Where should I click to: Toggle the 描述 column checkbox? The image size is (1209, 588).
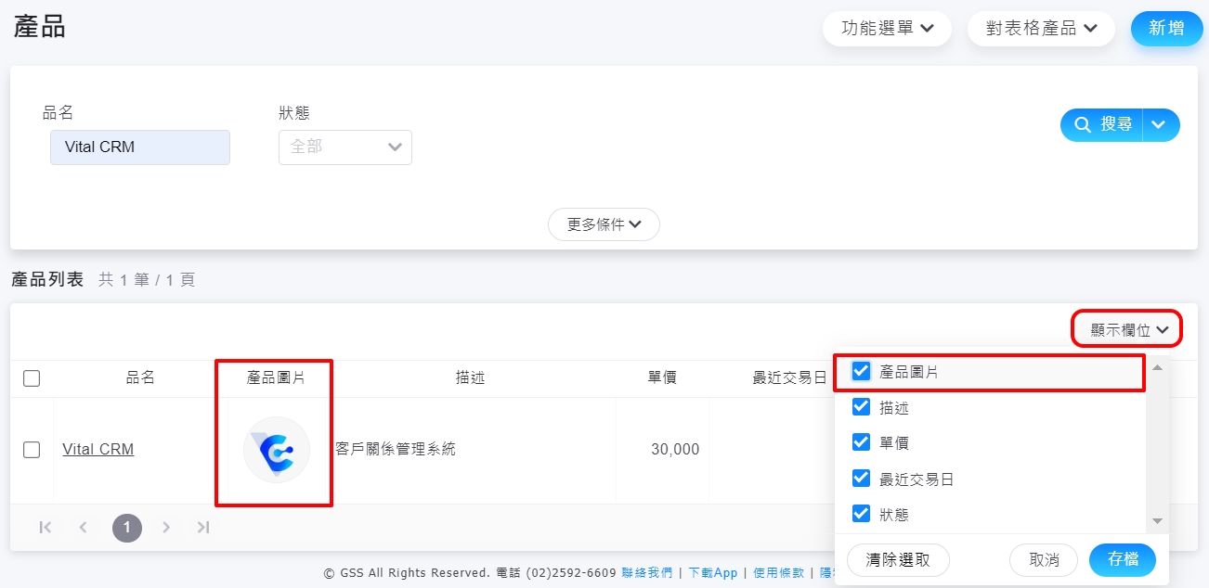(861, 408)
